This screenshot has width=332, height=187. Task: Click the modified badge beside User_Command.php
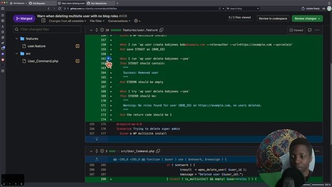click(x=77, y=61)
